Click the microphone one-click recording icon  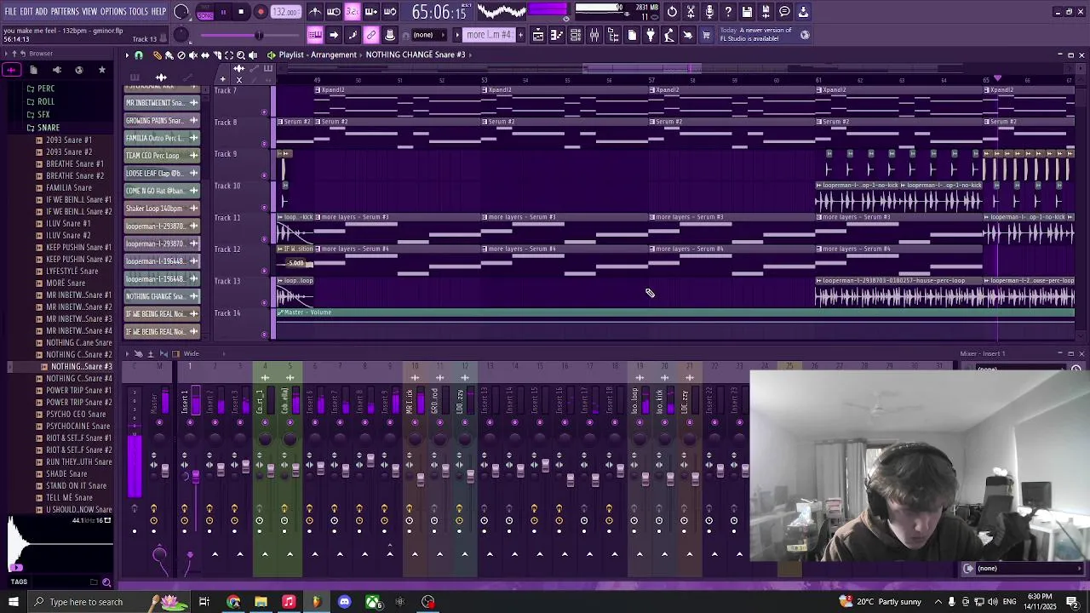point(709,12)
